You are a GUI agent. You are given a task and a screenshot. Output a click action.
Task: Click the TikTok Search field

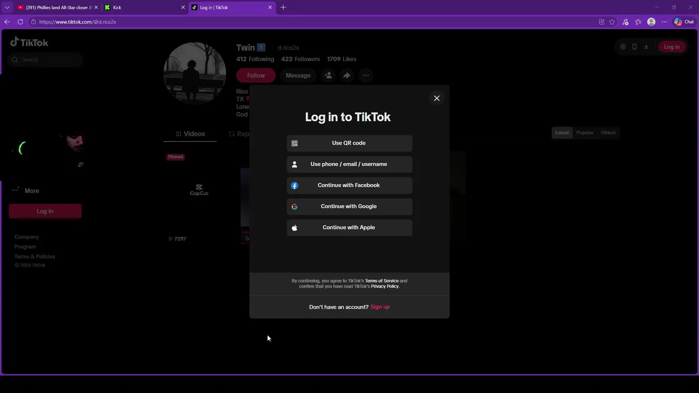click(46, 59)
